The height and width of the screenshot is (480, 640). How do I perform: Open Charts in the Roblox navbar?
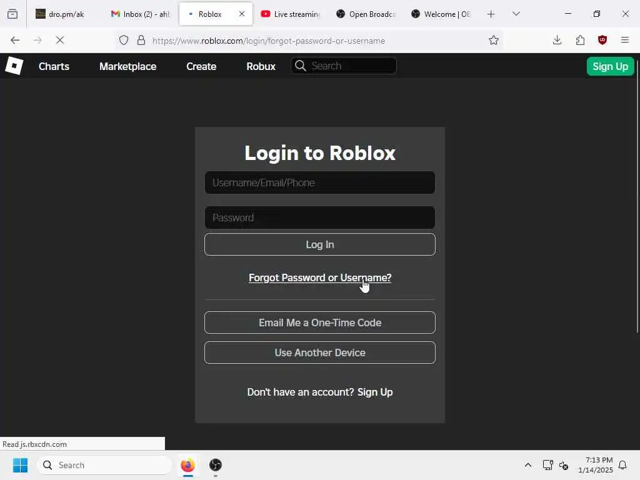coord(54,66)
